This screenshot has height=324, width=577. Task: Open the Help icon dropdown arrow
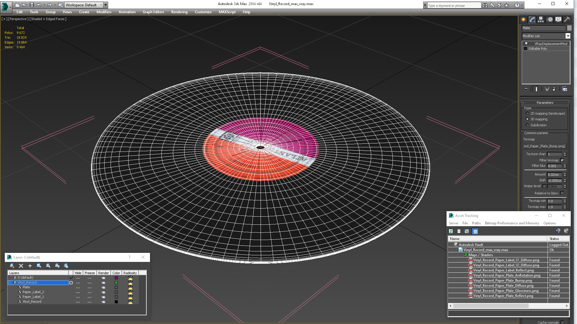(x=522, y=5)
